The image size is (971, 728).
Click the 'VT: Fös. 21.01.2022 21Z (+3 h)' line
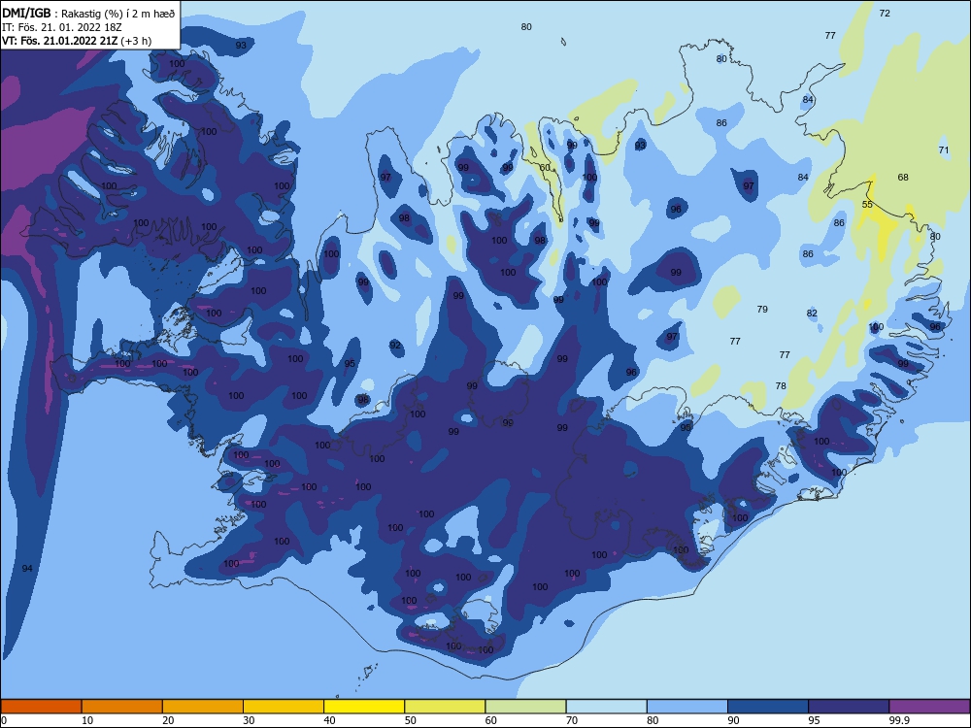click(77, 41)
